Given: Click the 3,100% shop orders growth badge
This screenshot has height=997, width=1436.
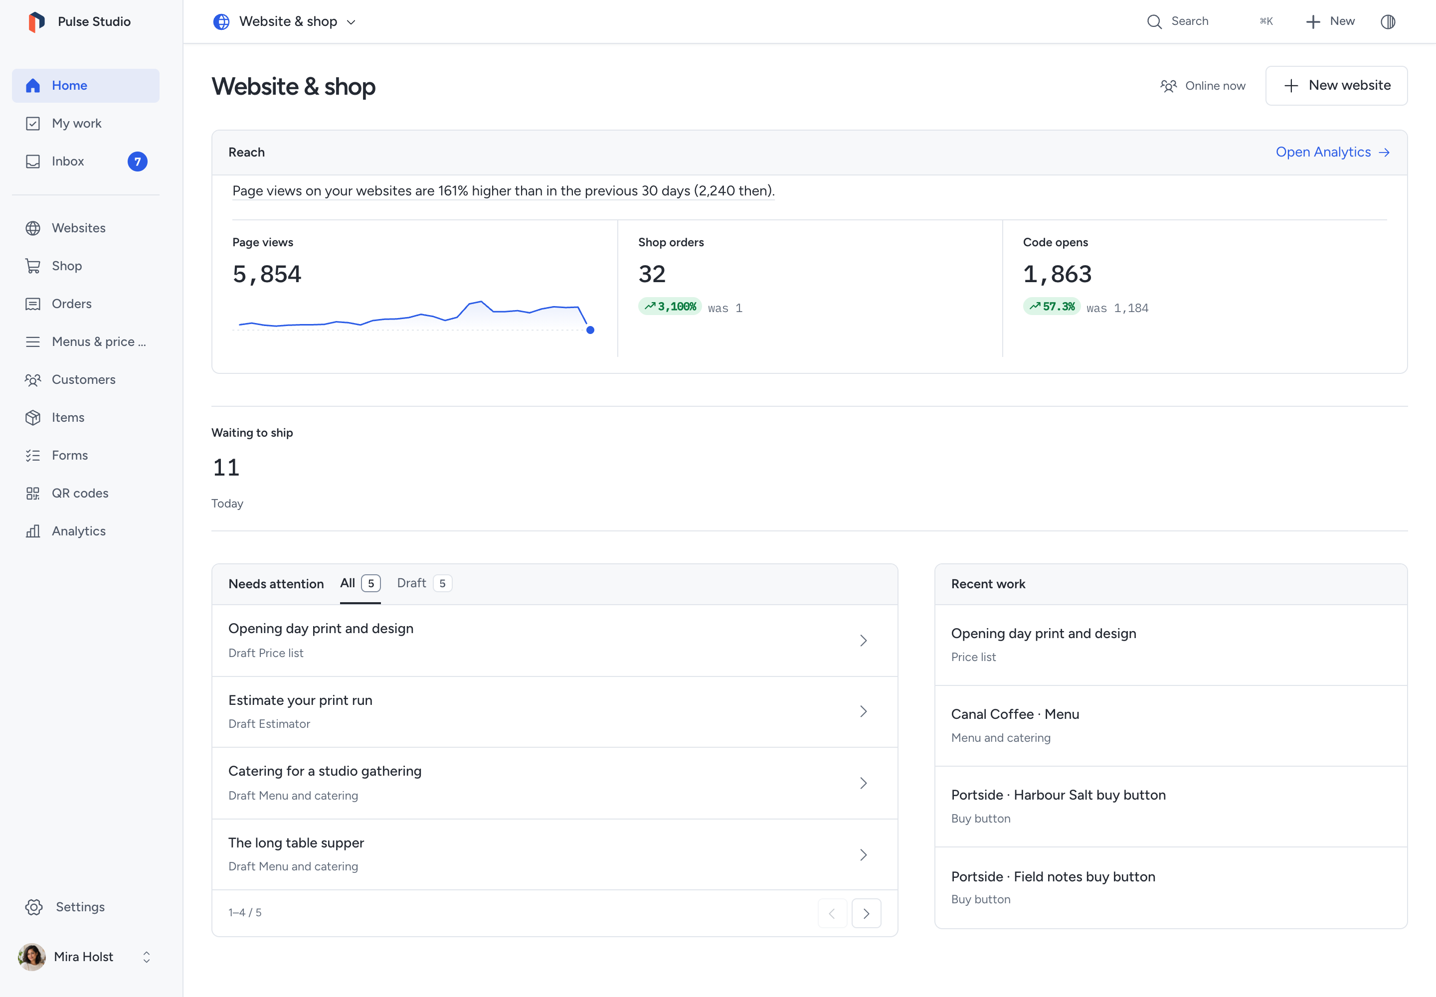Looking at the screenshot, I should [x=670, y=306].
